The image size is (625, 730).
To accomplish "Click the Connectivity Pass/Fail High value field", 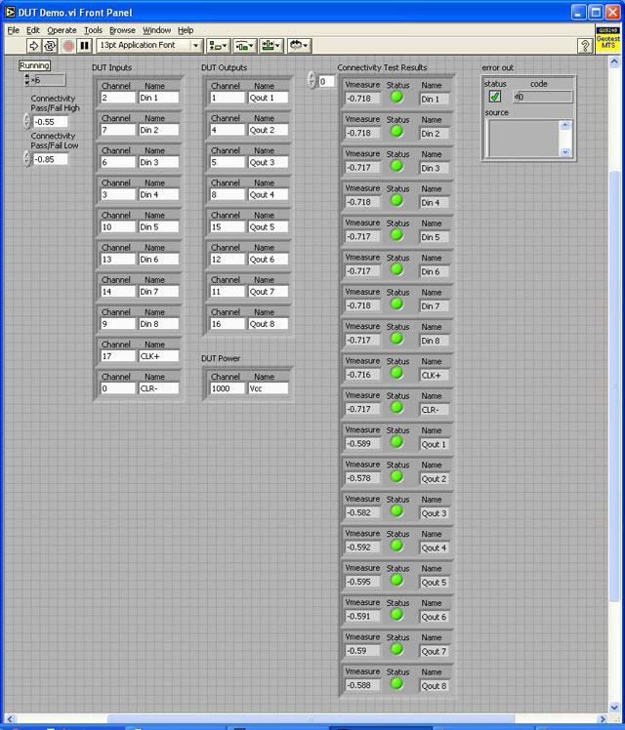I will point(51,122).
